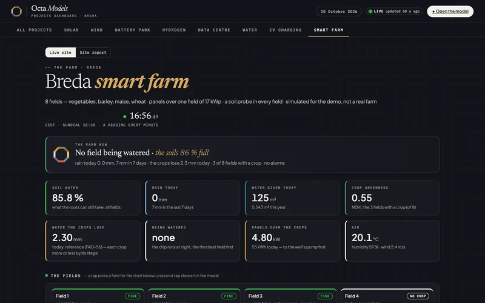Click the Air 20.1 °C card
The width and height of the screenshot is (485, 303).
click(392, 241)
